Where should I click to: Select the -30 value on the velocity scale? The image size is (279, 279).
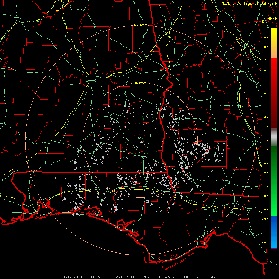point(265,174)
